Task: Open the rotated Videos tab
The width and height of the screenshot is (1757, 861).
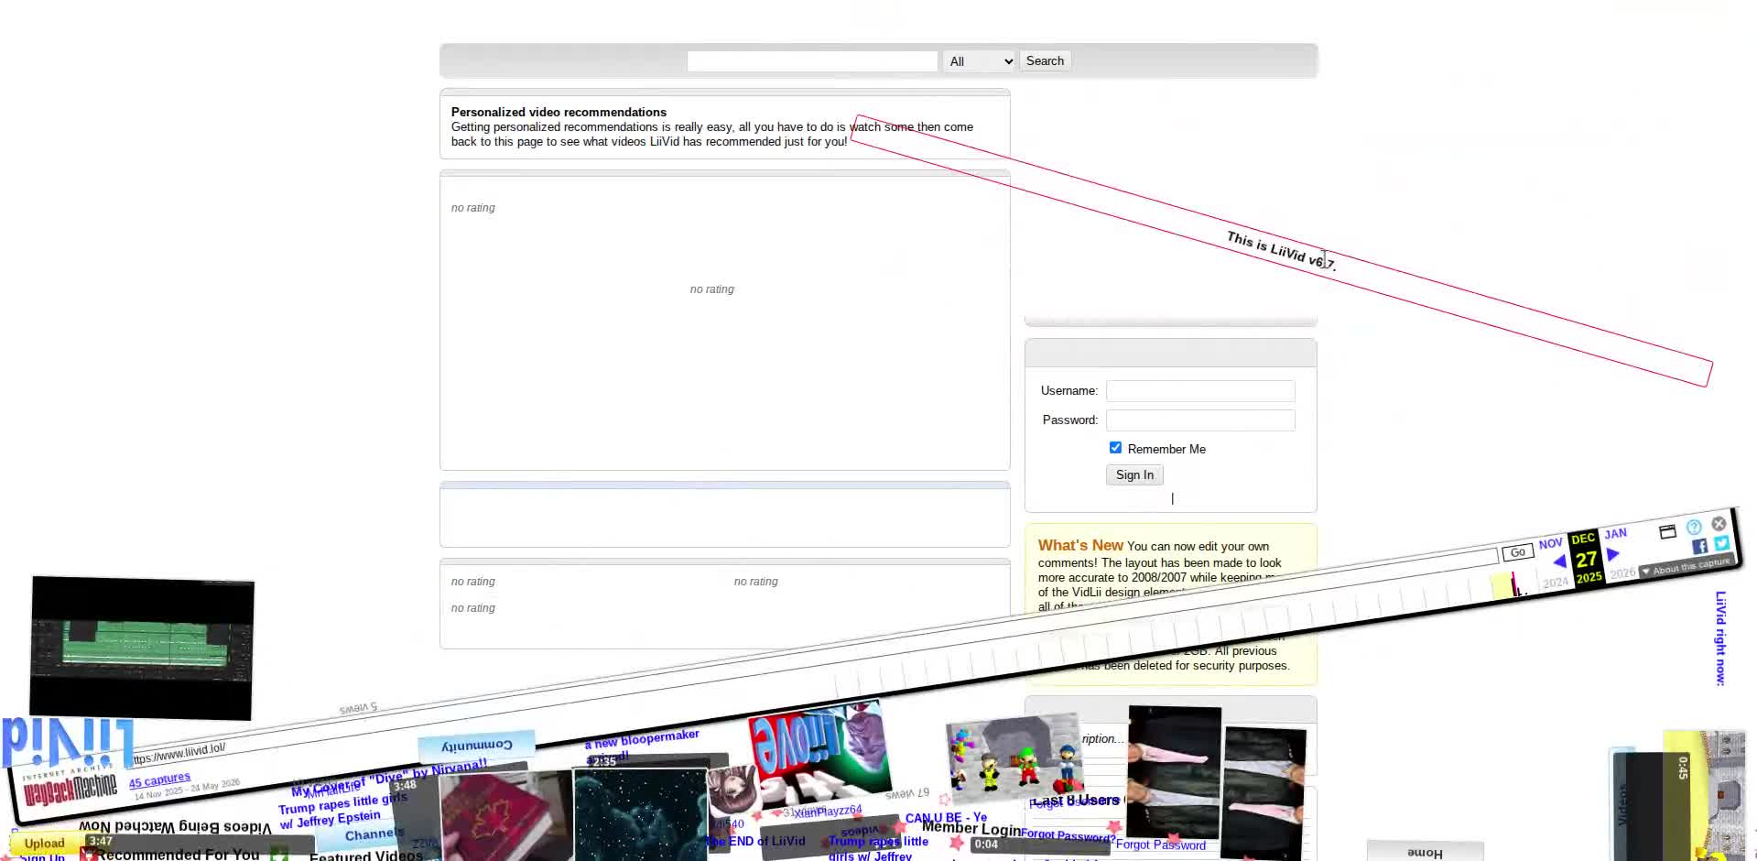Action: (1622, 804)
